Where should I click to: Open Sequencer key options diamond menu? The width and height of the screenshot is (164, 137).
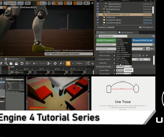49,63
